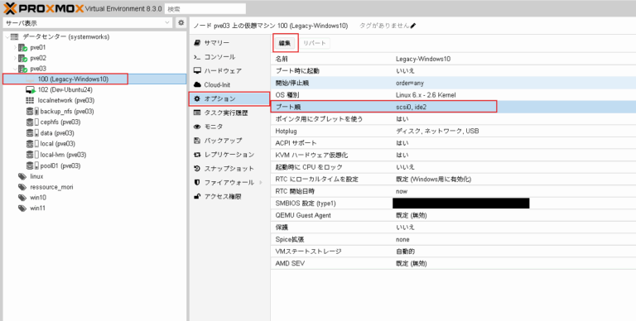Screen dimensions: 636x321
Task: Select the 開始/停止順 row
Action: click(x=454, y=83)
